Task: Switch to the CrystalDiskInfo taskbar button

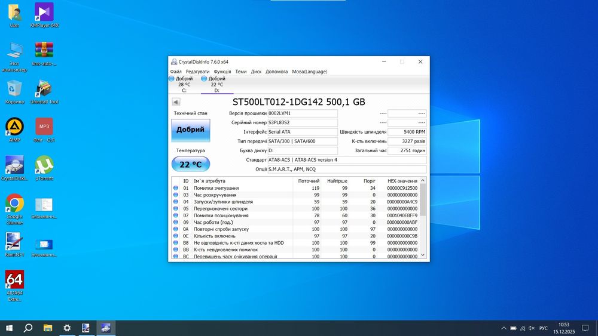Action: [106, 328]
